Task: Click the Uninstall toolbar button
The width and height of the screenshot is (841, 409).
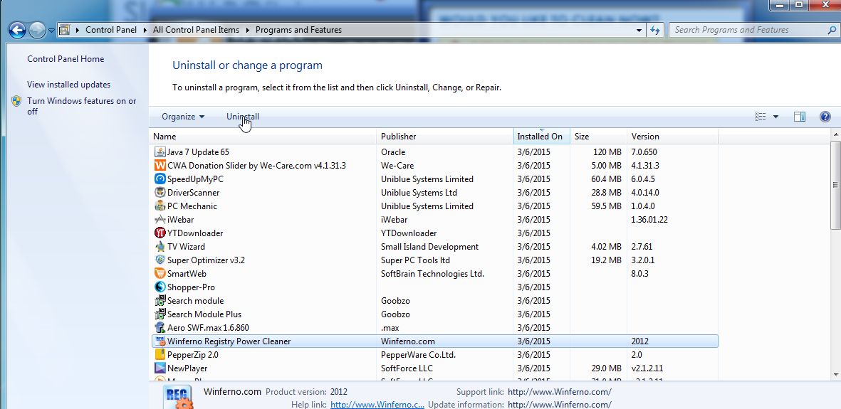Action: [x=242, y=117]
